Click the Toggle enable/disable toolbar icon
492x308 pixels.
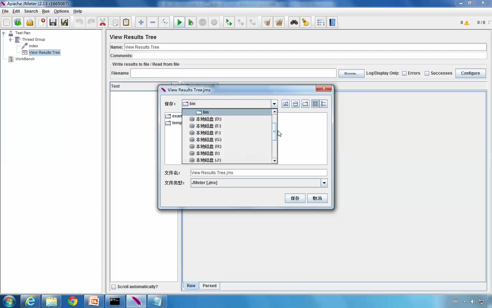[x=164, y=23]
